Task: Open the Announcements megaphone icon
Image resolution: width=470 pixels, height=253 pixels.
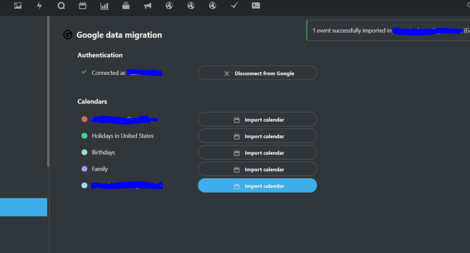Action: (148, 5)
